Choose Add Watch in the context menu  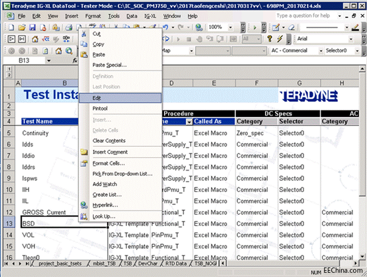[x=120, y=184]
